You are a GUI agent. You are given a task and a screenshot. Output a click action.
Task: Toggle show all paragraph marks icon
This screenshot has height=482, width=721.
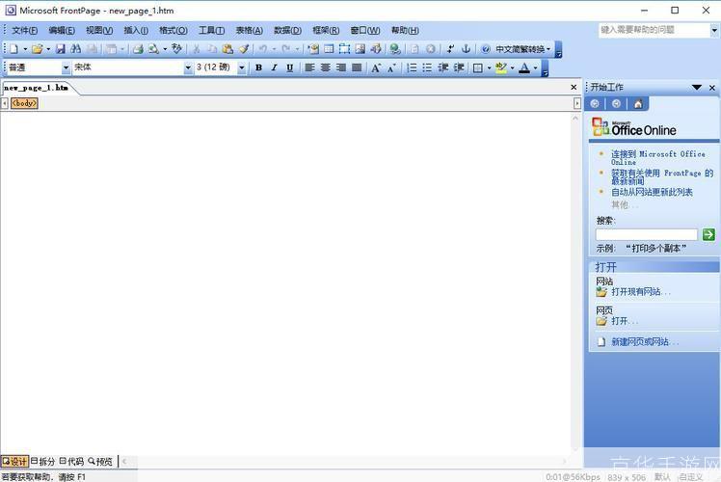pyautogui.click(x=451, y=49)
